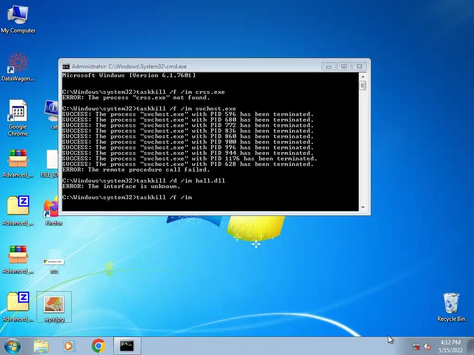Click the PID 900 terminated line

coord(188,142)
